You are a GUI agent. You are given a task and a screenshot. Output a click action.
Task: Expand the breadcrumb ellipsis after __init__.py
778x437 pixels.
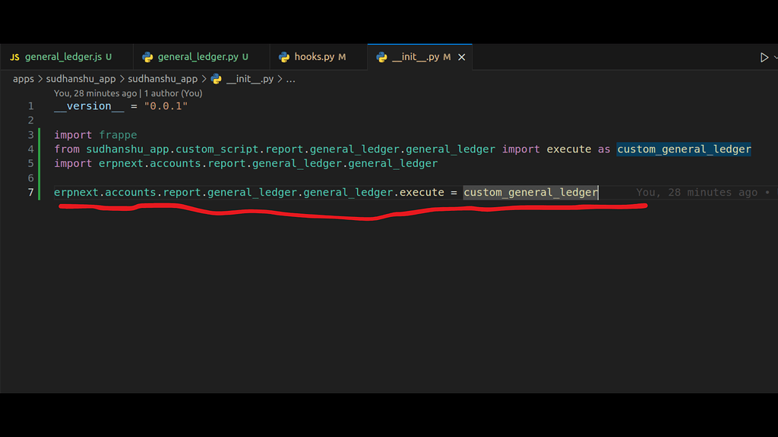(x=291, y=78)
